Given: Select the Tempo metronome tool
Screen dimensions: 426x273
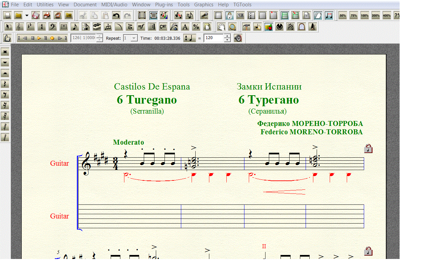Looking at the screenshot, I should pyautogui.click(x=312, y=27).
